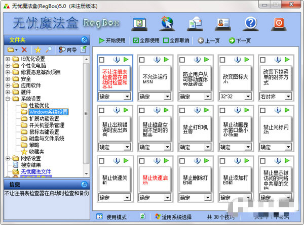Screen dimensions: 304x225
Task: Run the 禁止快速关机 tweak green arrow
Action: tap(126, 161)
